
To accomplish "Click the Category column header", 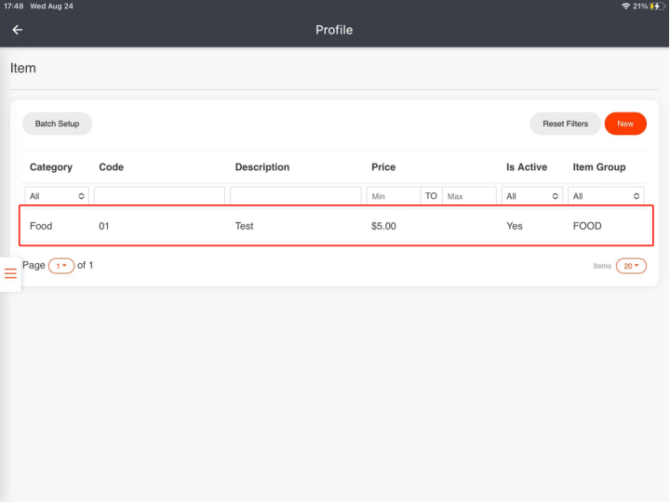I will [51, 167].
